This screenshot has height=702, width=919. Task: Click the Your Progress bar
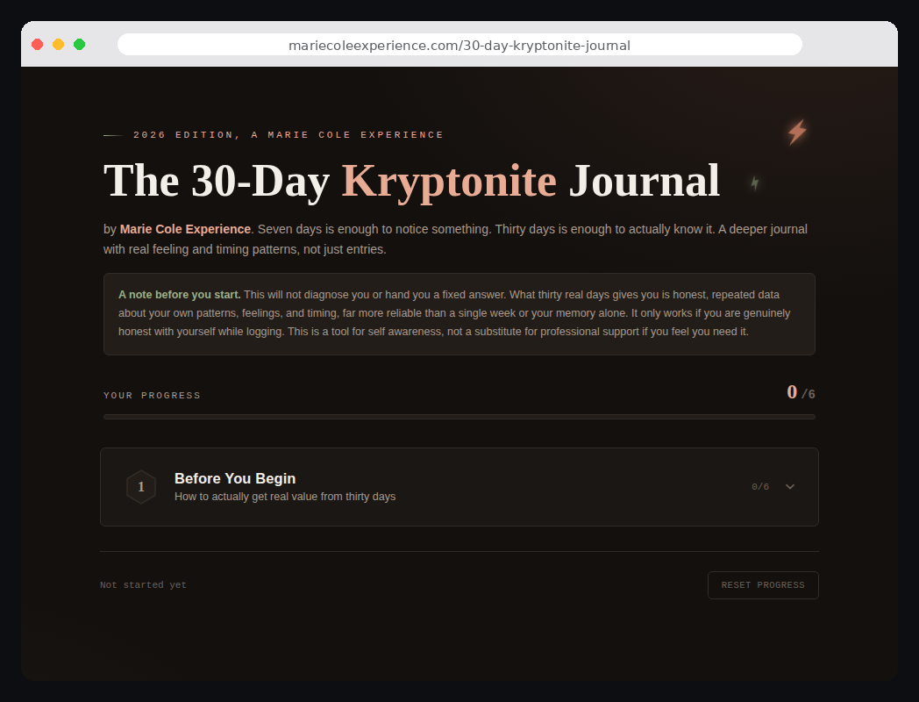(459, 417)
